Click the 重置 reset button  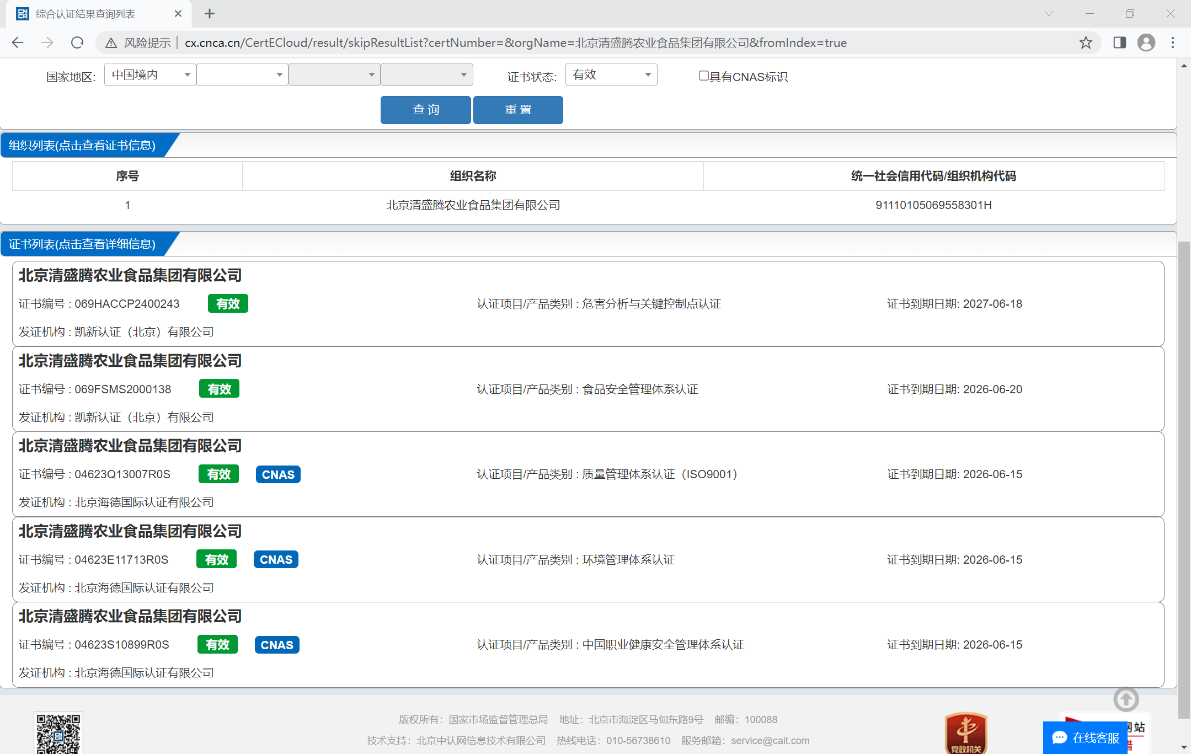(x=518, y=110)
